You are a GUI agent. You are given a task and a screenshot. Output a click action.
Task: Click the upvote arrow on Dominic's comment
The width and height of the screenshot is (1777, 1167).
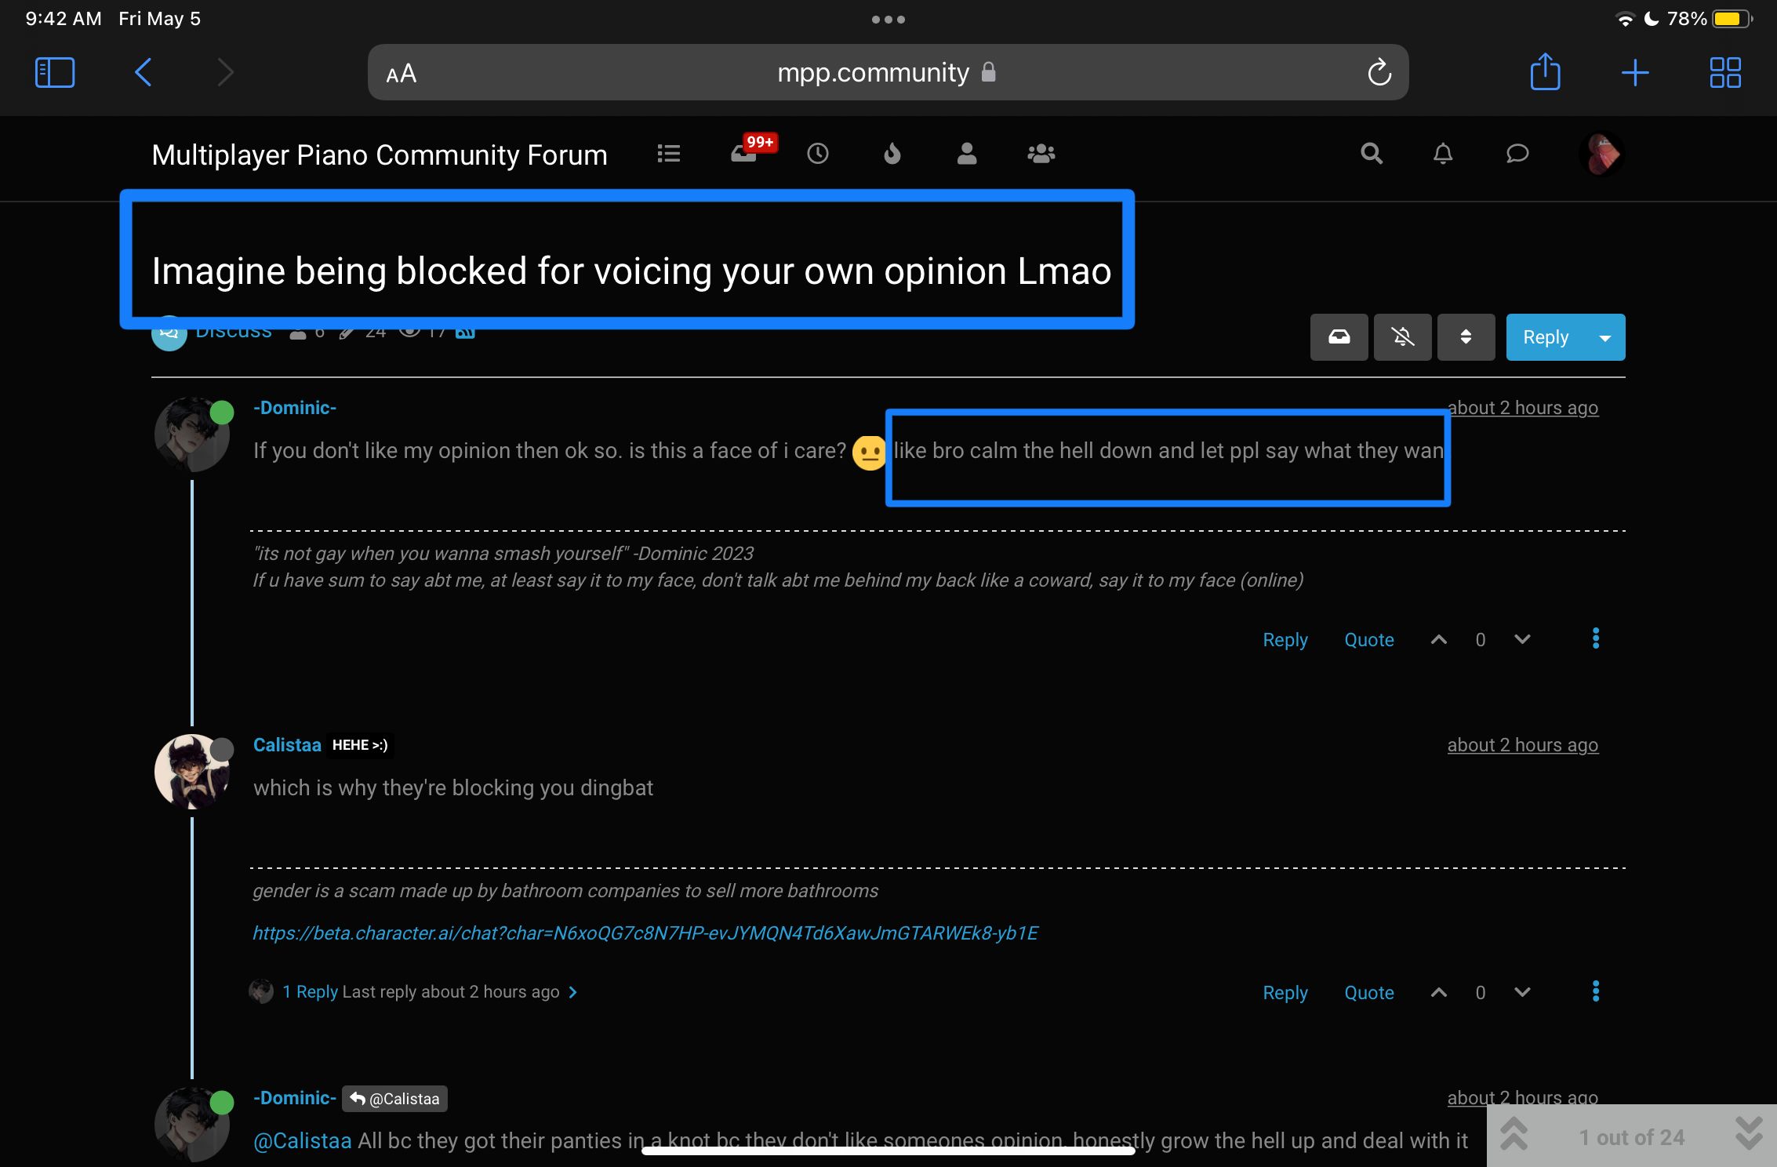pos(1437,638)
